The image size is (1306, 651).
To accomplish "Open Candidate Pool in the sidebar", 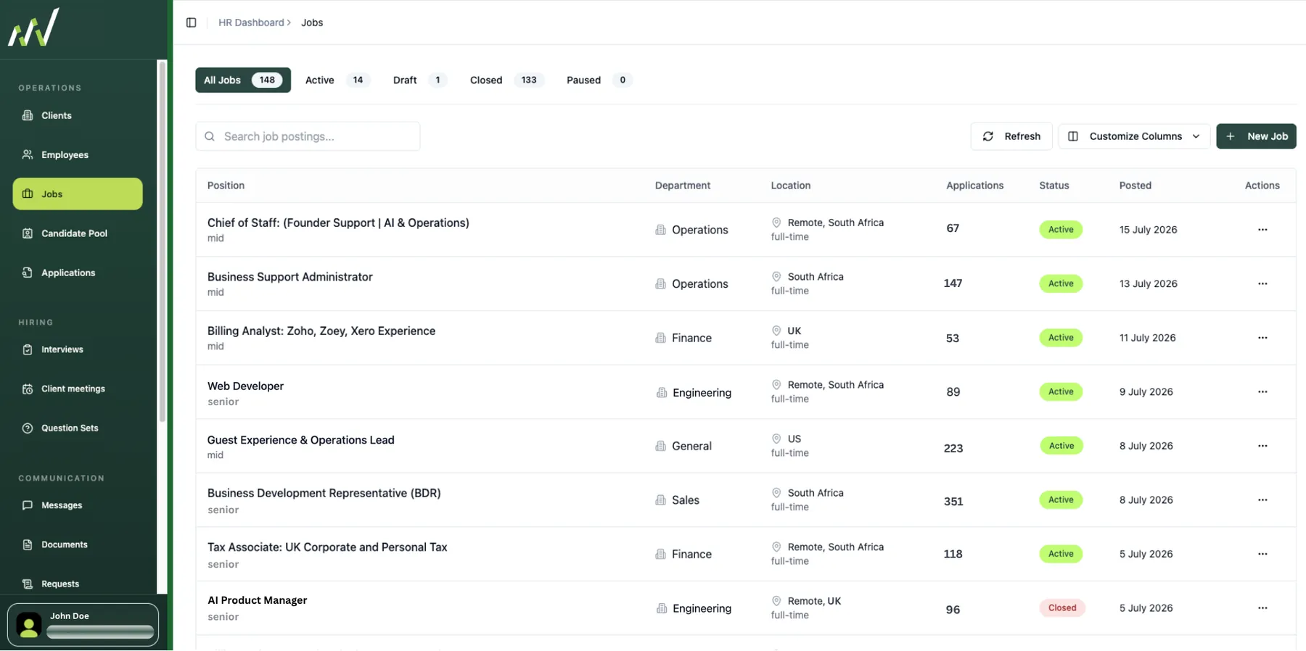I will click(x=78, y=233).
